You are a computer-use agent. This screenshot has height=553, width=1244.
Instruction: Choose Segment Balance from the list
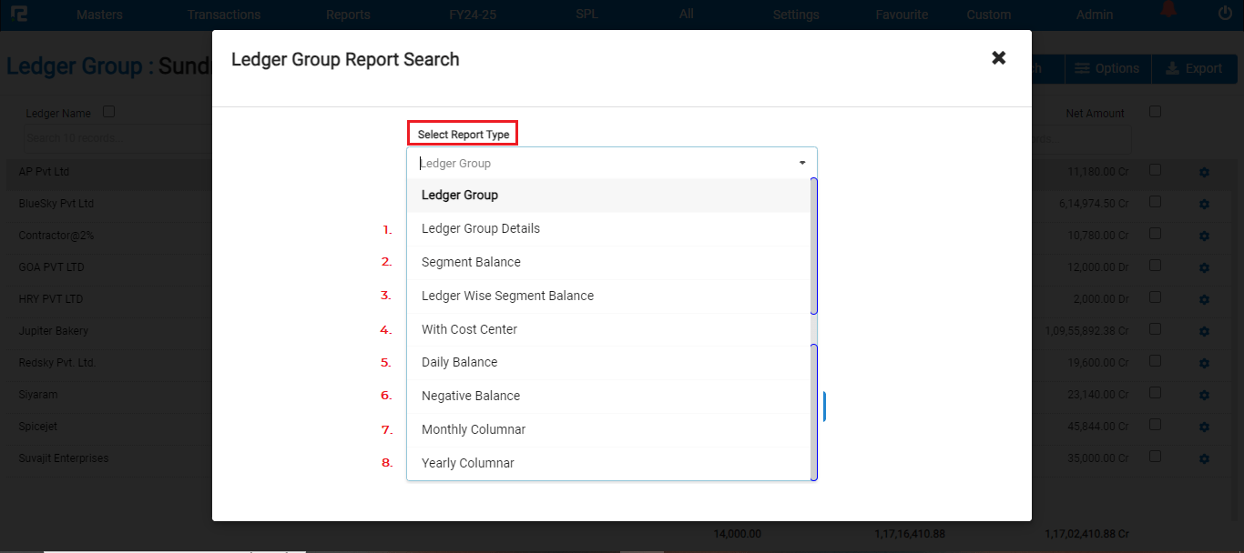point(471,262)
